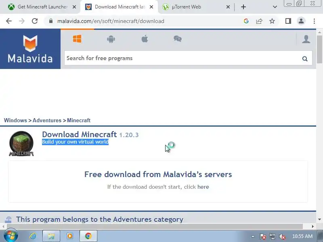Click the Minecraft grass block icon
Viewport: 323px width, 242px height.
click(x=21, y=144)
